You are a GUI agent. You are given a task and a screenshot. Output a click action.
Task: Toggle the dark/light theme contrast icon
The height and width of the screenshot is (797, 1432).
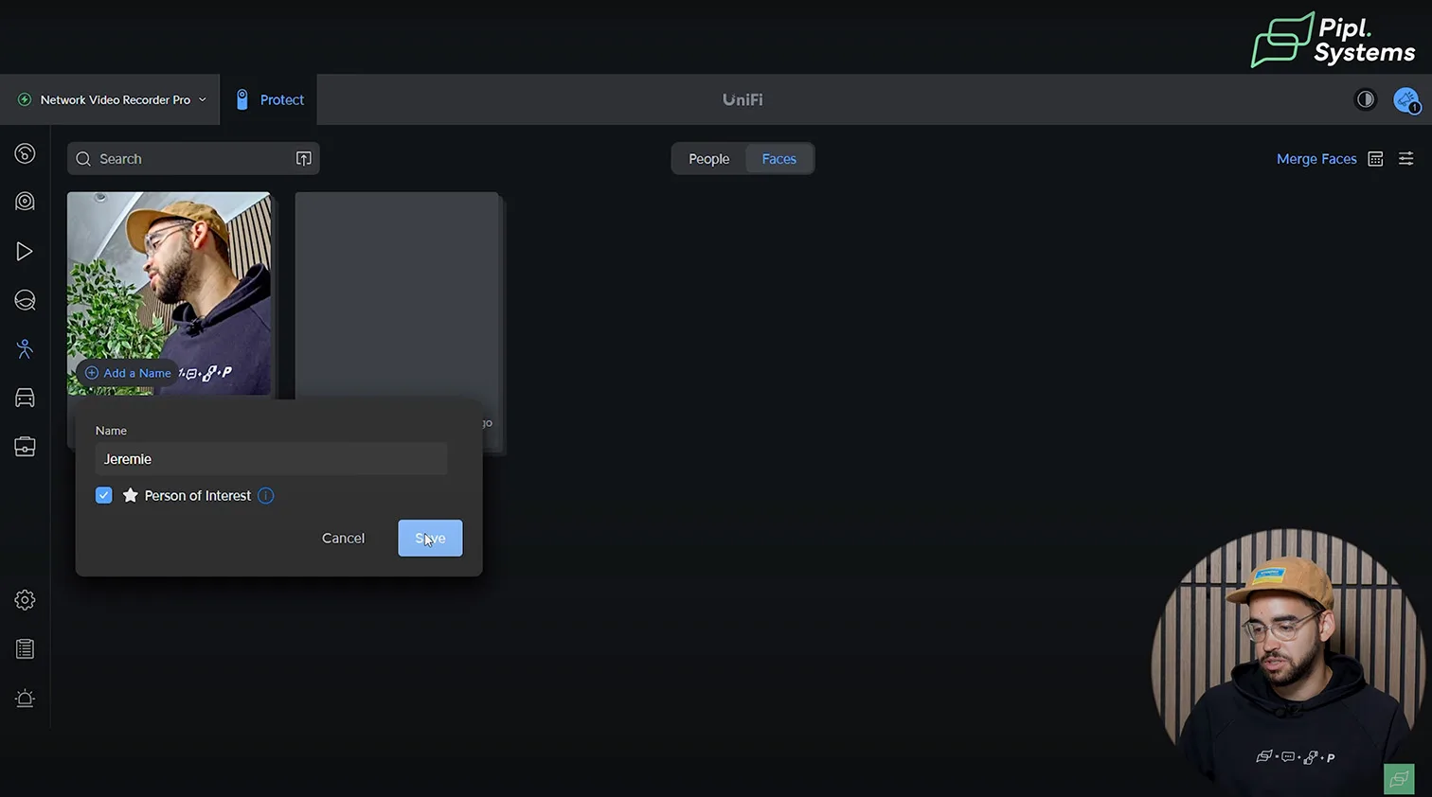[x=1365, y=99]
